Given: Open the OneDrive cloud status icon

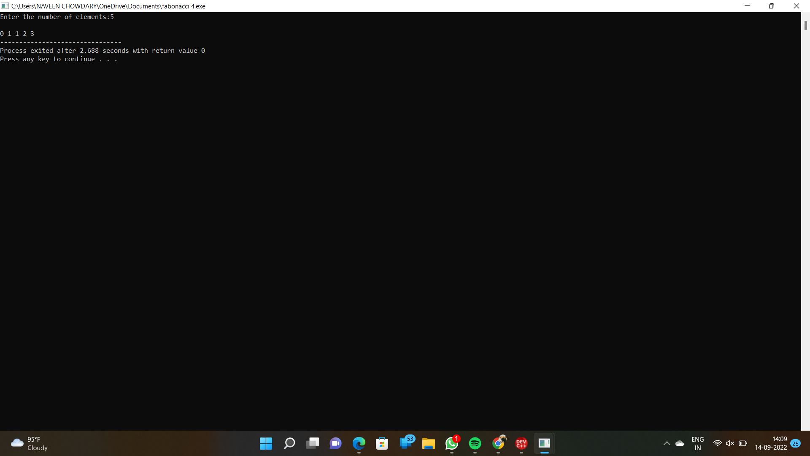Looking at the screenshot, I should pos(679,443).
